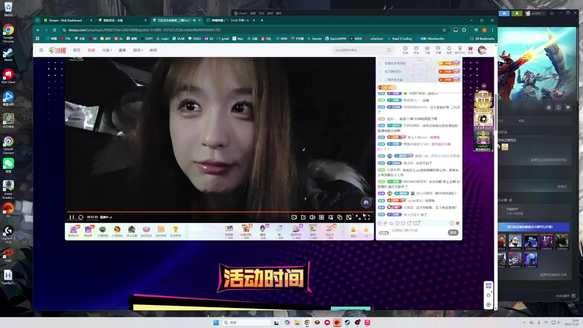Image resolution: width=583 pixels, height=328 pixels.
Task: Open All Bookmarks folder
Action: (x=482, y=39)
